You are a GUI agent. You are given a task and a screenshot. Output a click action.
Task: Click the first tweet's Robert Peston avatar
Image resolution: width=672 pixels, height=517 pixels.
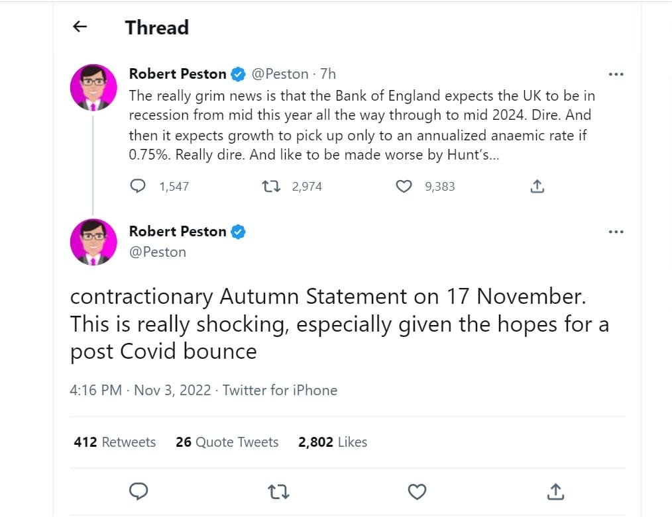pyautogui.click(x=93, y=87)
